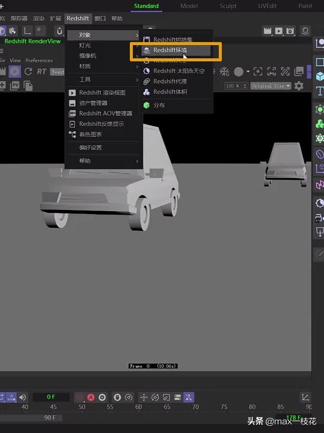Click the green 分布 cube icon
This screenshot has height=433, width=324.
147,105
